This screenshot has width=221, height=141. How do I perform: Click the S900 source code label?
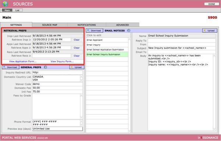point(213,18)
